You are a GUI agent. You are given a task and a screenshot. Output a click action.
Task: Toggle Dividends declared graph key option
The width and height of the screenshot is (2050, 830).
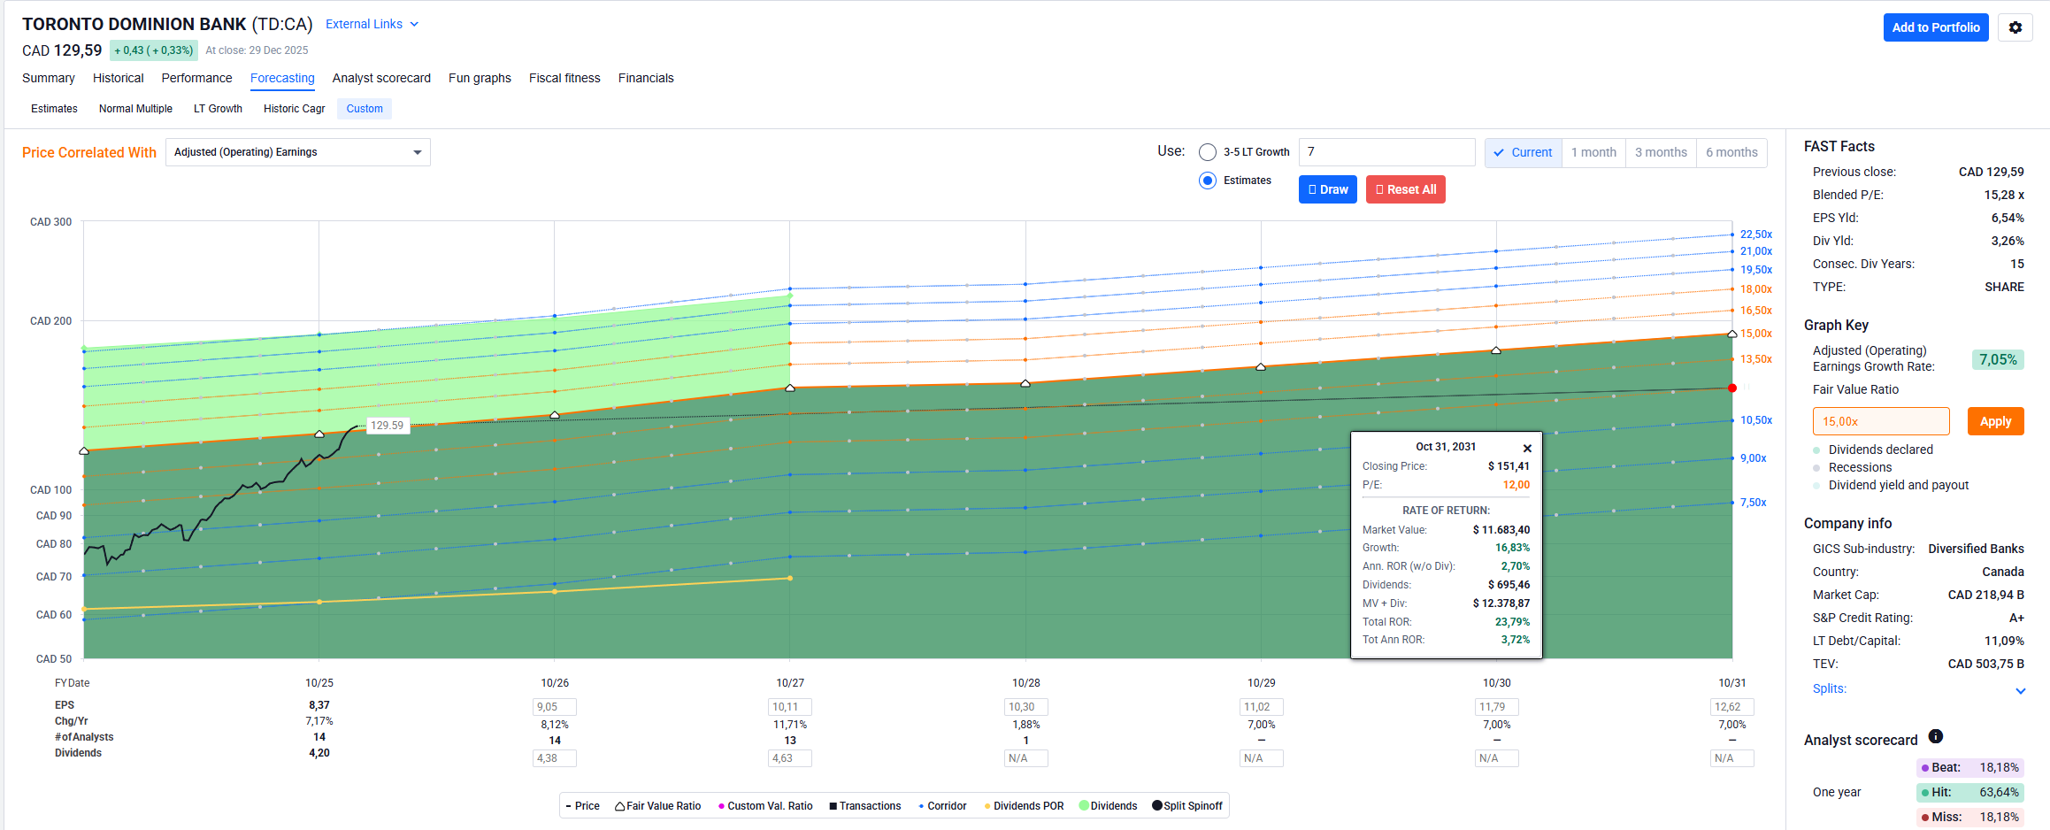pyautogui.click(x=1880, y=450)
